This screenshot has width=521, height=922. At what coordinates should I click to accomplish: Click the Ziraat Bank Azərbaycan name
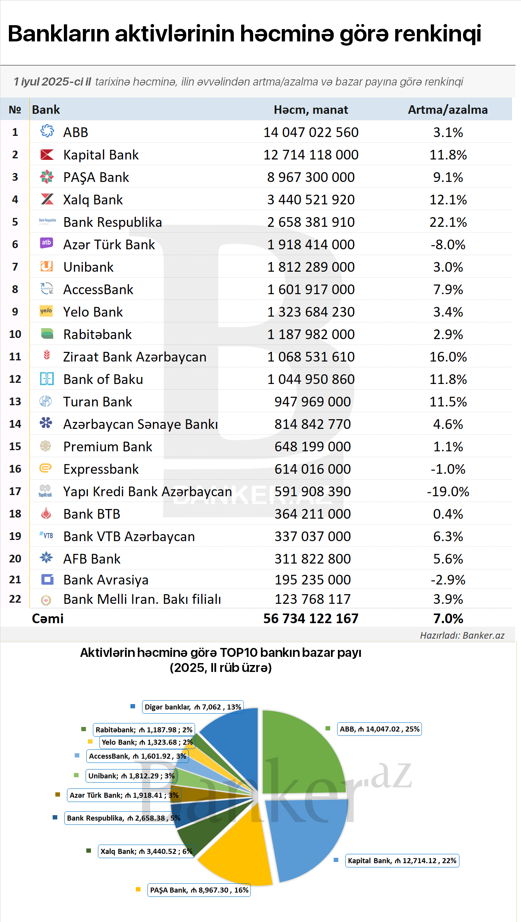[x=135, y=357]
